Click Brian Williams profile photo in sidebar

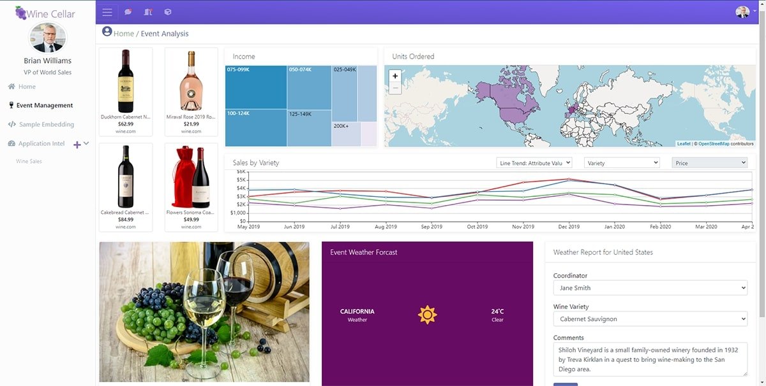pos(47,38)
